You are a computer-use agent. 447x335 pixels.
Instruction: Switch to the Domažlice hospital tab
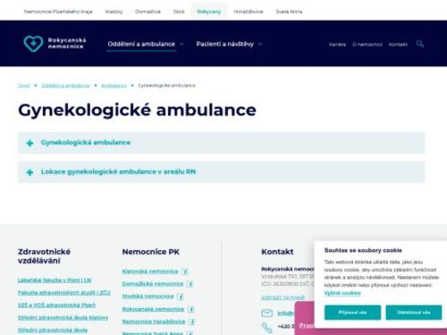pyautogui.click(x=148, y=12)
